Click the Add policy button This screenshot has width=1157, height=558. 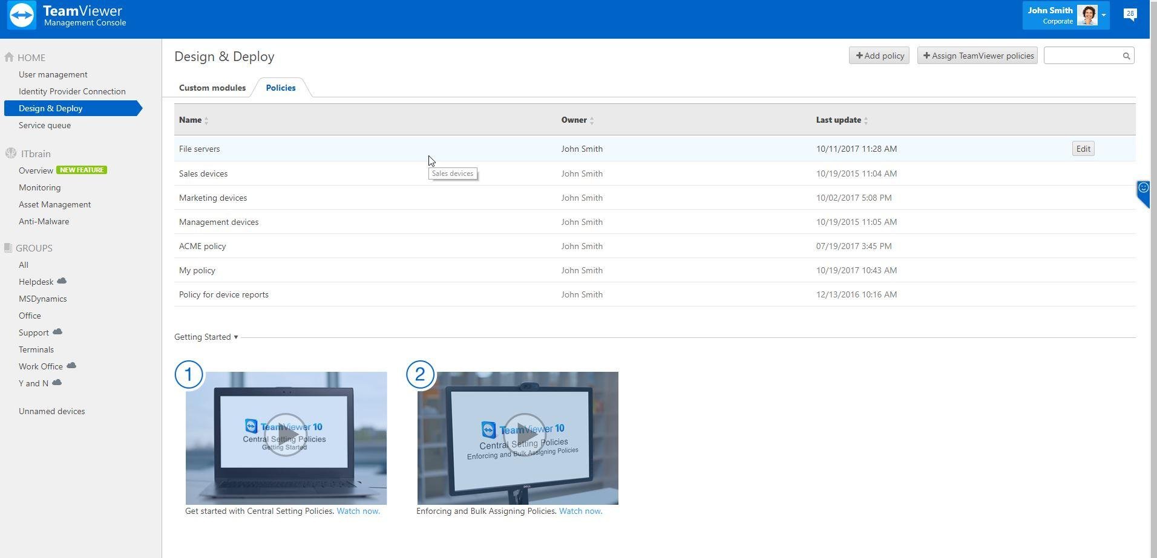[879, 56]
